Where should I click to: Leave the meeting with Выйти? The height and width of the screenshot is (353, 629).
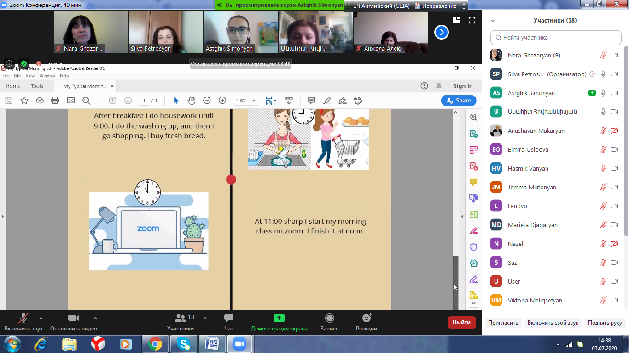[462, 322]
